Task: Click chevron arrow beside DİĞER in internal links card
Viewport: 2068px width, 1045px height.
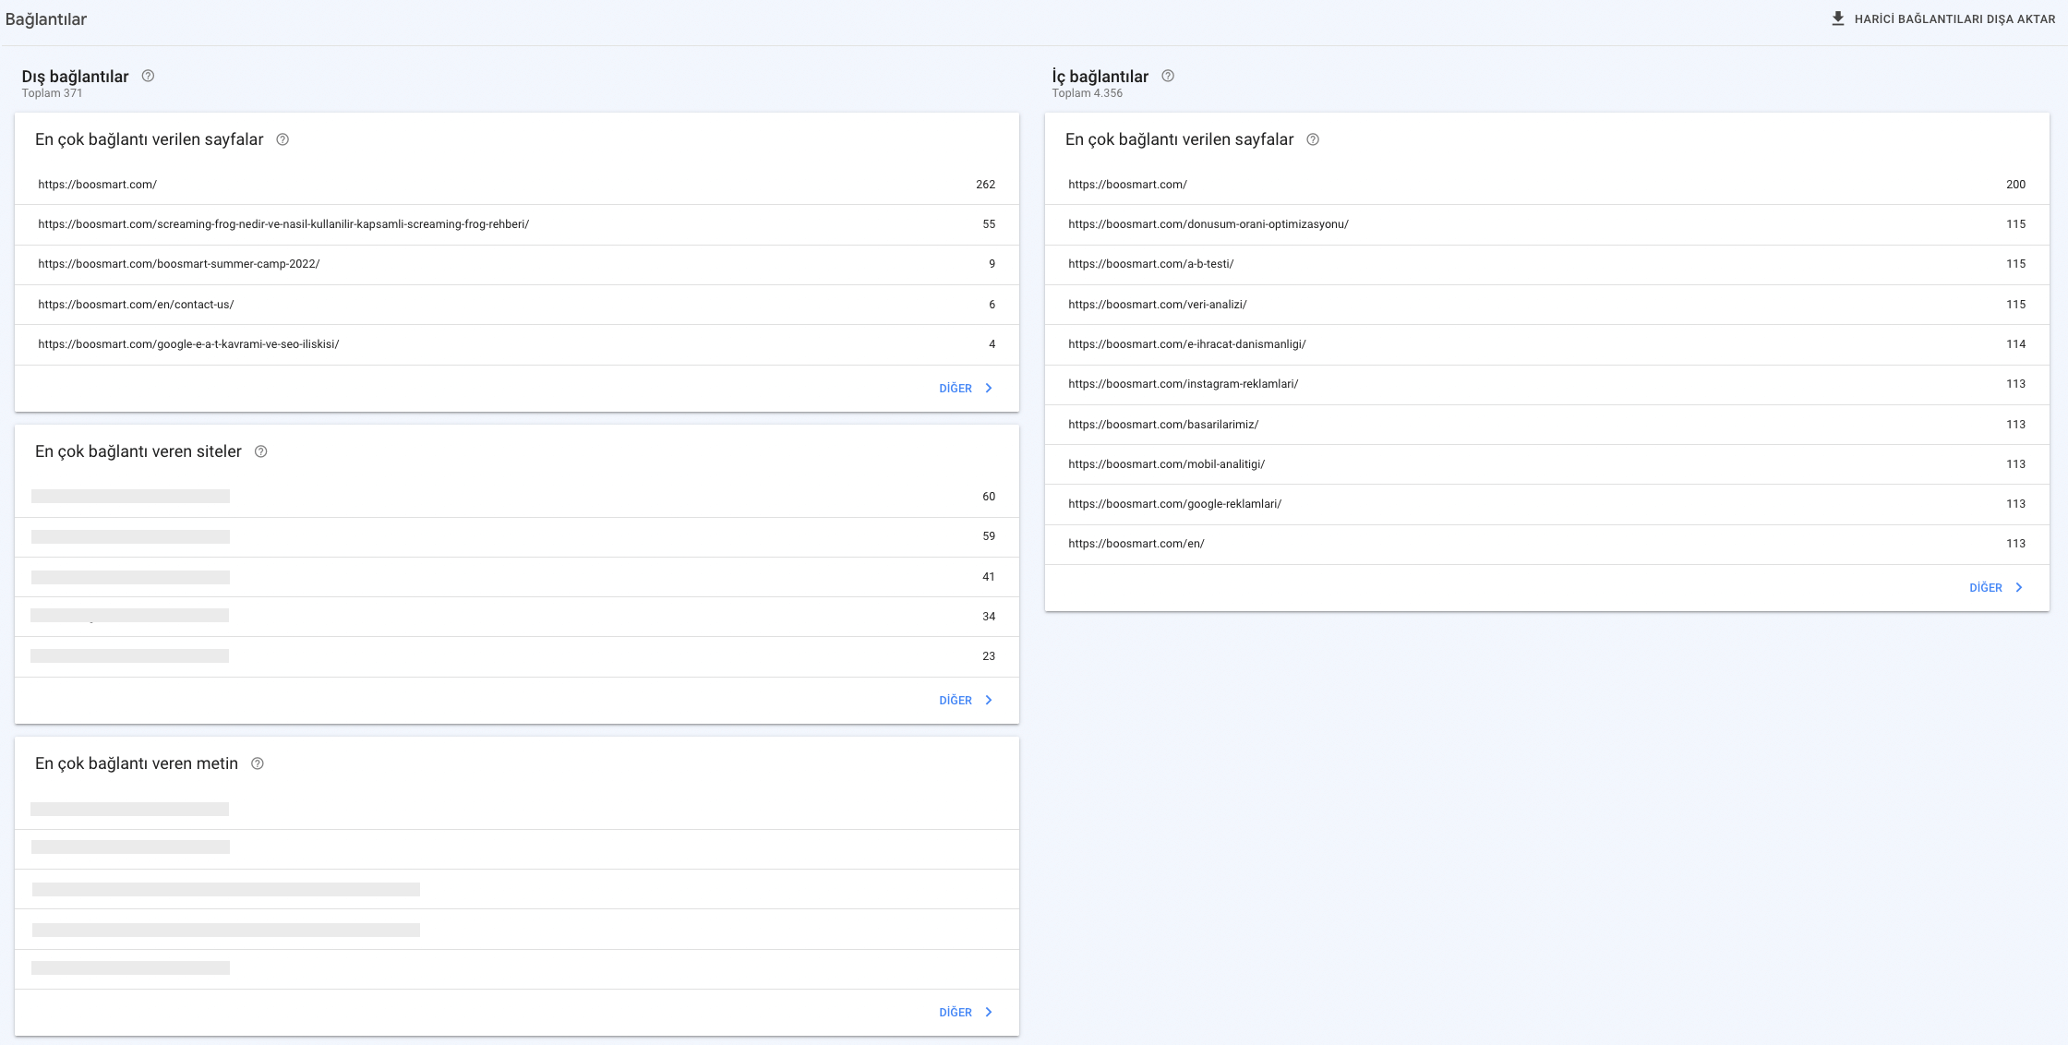Action: (2019, 588)
